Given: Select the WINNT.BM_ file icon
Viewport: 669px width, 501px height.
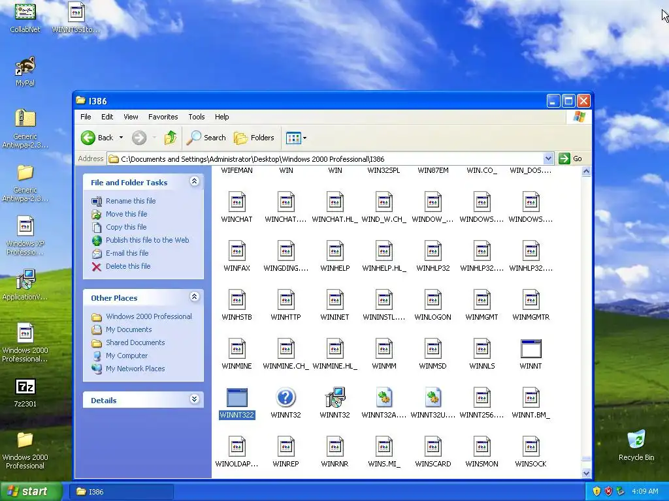Looking at the screenshot, I should [x=531, y=397].
